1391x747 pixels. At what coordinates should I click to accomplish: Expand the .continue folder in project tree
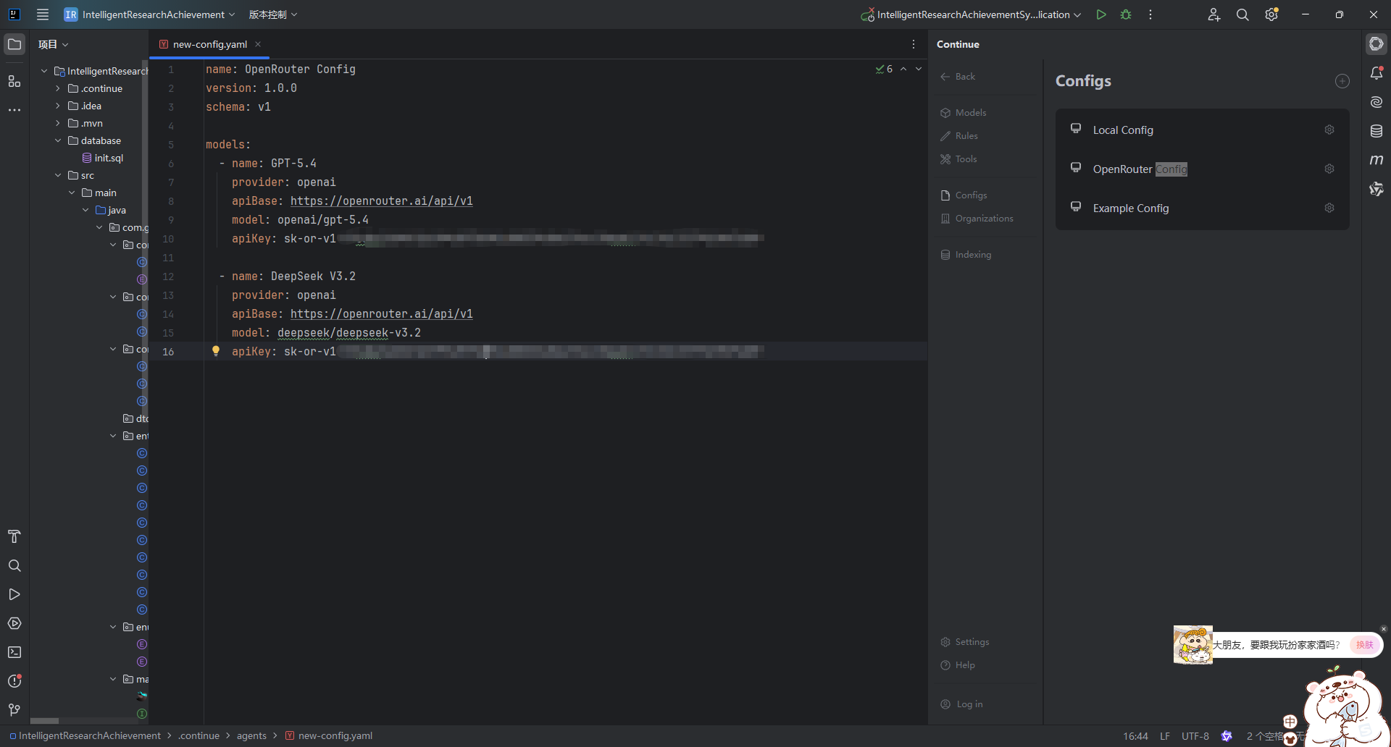pos(58,88)
